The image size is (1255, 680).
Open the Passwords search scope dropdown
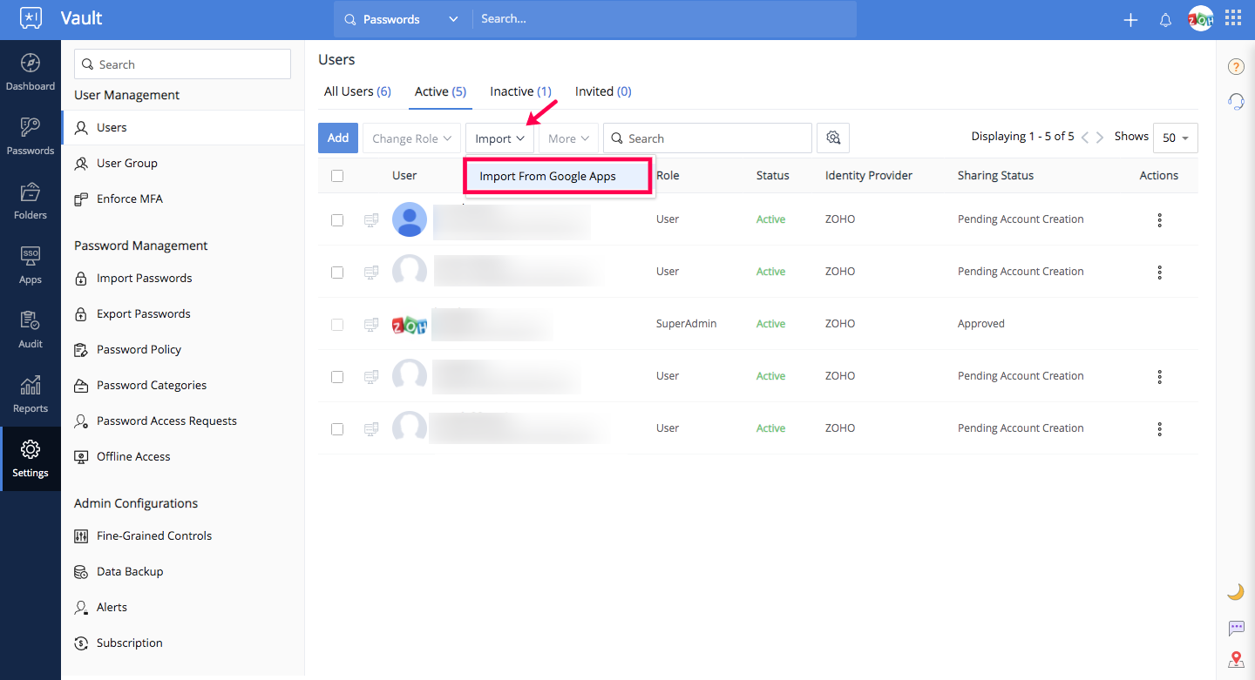(x=402, y=19)
